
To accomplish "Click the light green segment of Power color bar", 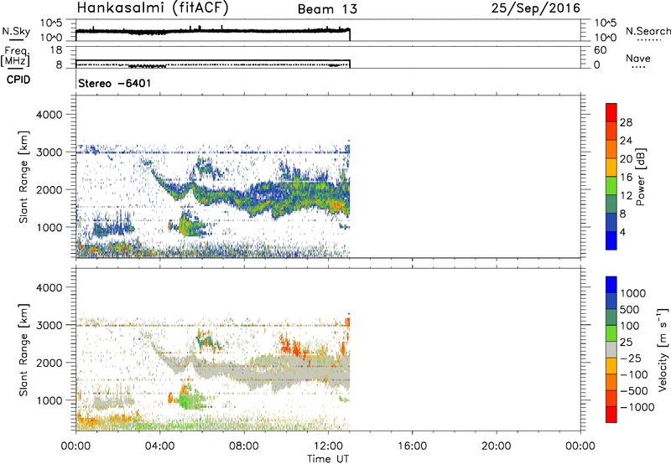I will click(x=611, y=186).
